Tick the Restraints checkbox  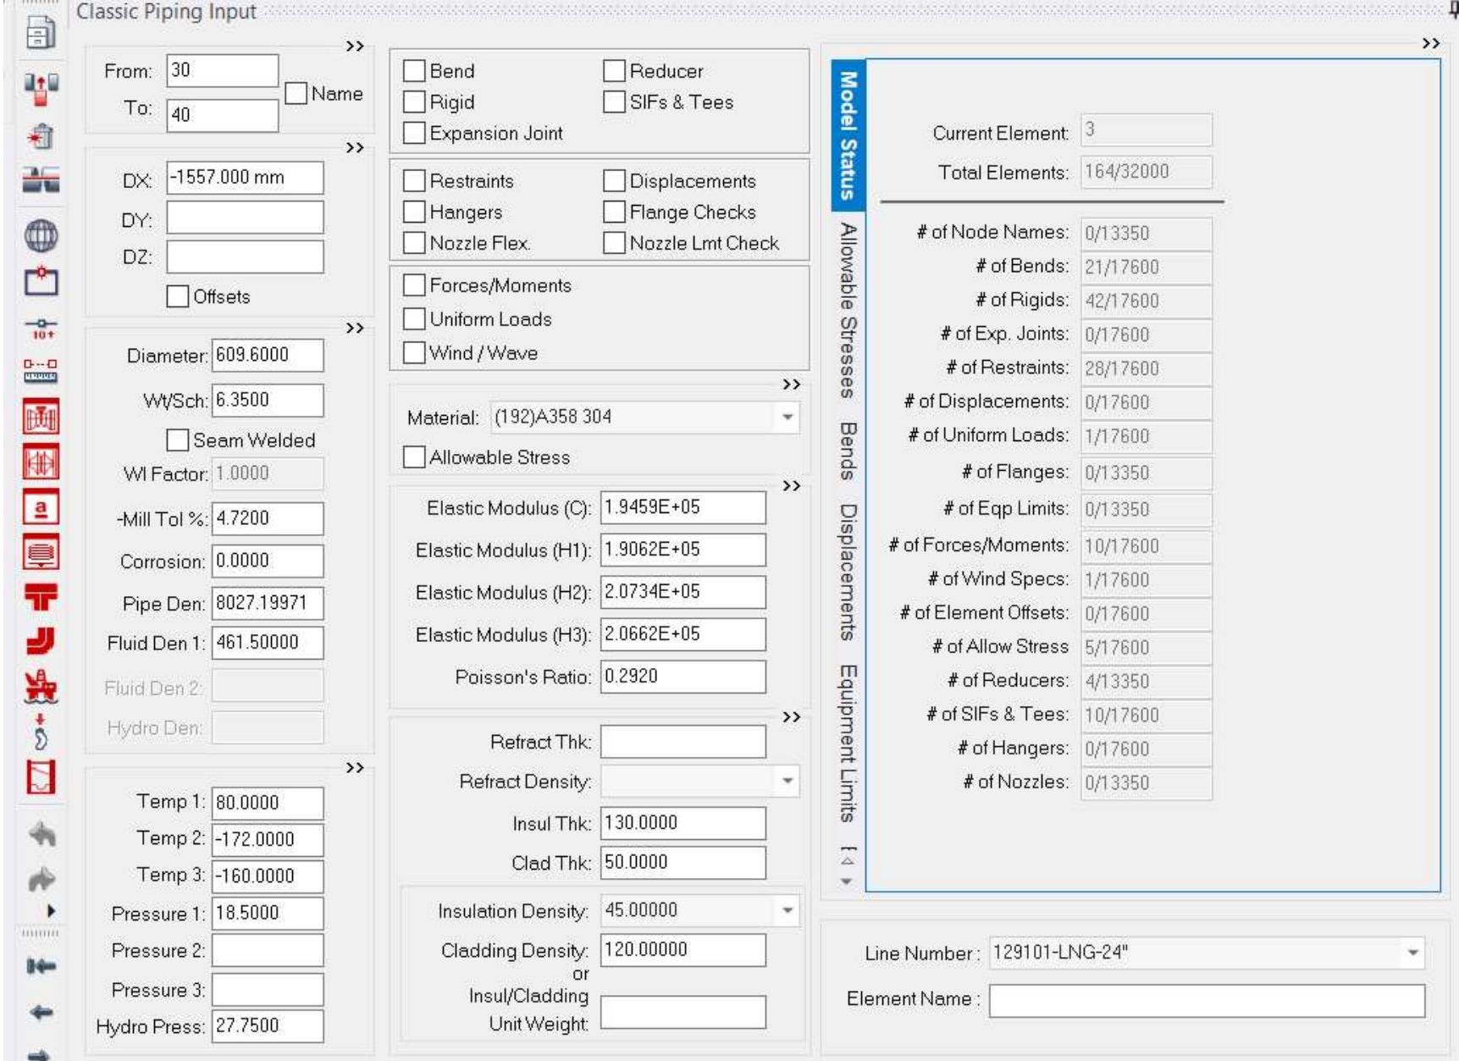pyautogui.click(x=414, y=181)
